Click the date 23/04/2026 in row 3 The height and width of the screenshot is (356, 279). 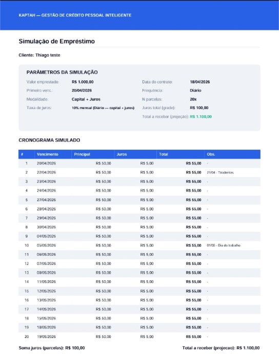click(x=46, y=182)
